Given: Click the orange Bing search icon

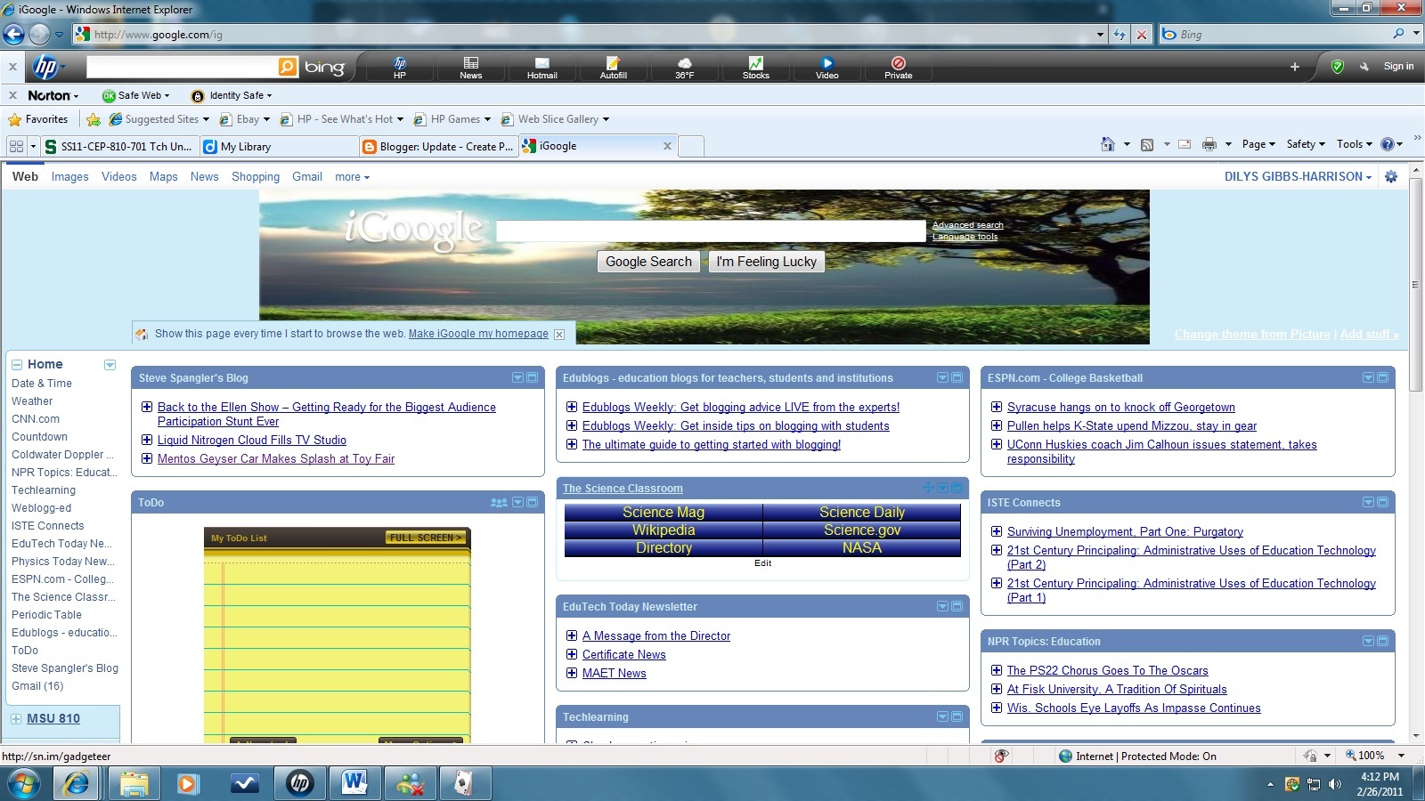Looking at the screenshot, I should 288,67.
